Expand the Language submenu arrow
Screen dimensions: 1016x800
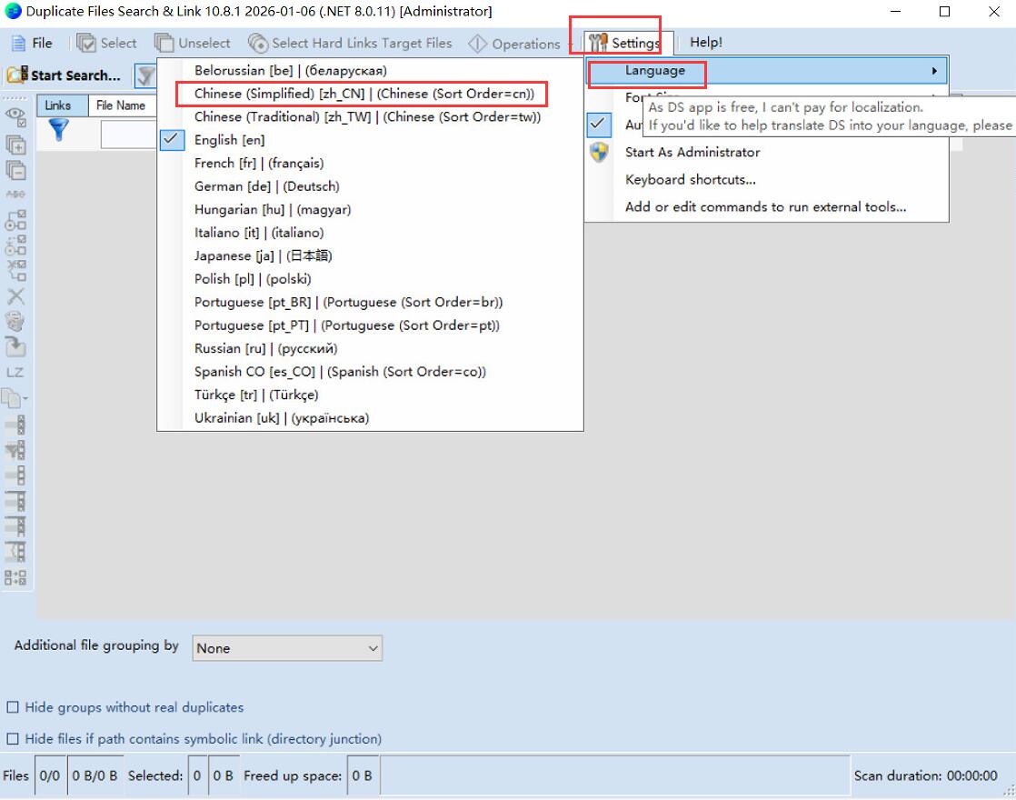coord(934,71)
